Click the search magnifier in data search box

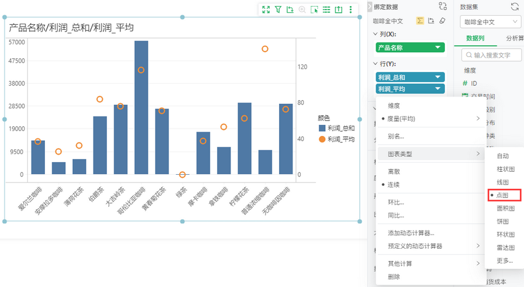point(469,55)
